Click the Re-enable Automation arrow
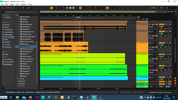This screenshot has height=100, width=178. (83, 8)
